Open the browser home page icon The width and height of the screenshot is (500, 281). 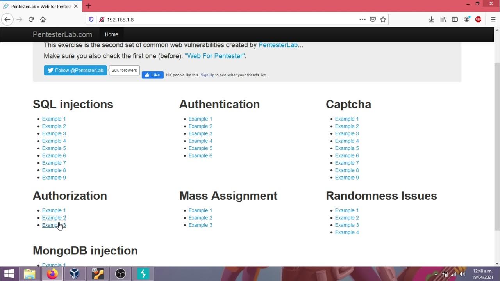43,20
